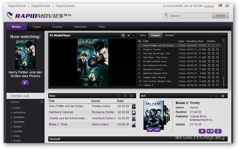Set media player size to M
Image resolution: width=239 pixels, height=149 pixels.
[129, 35]
